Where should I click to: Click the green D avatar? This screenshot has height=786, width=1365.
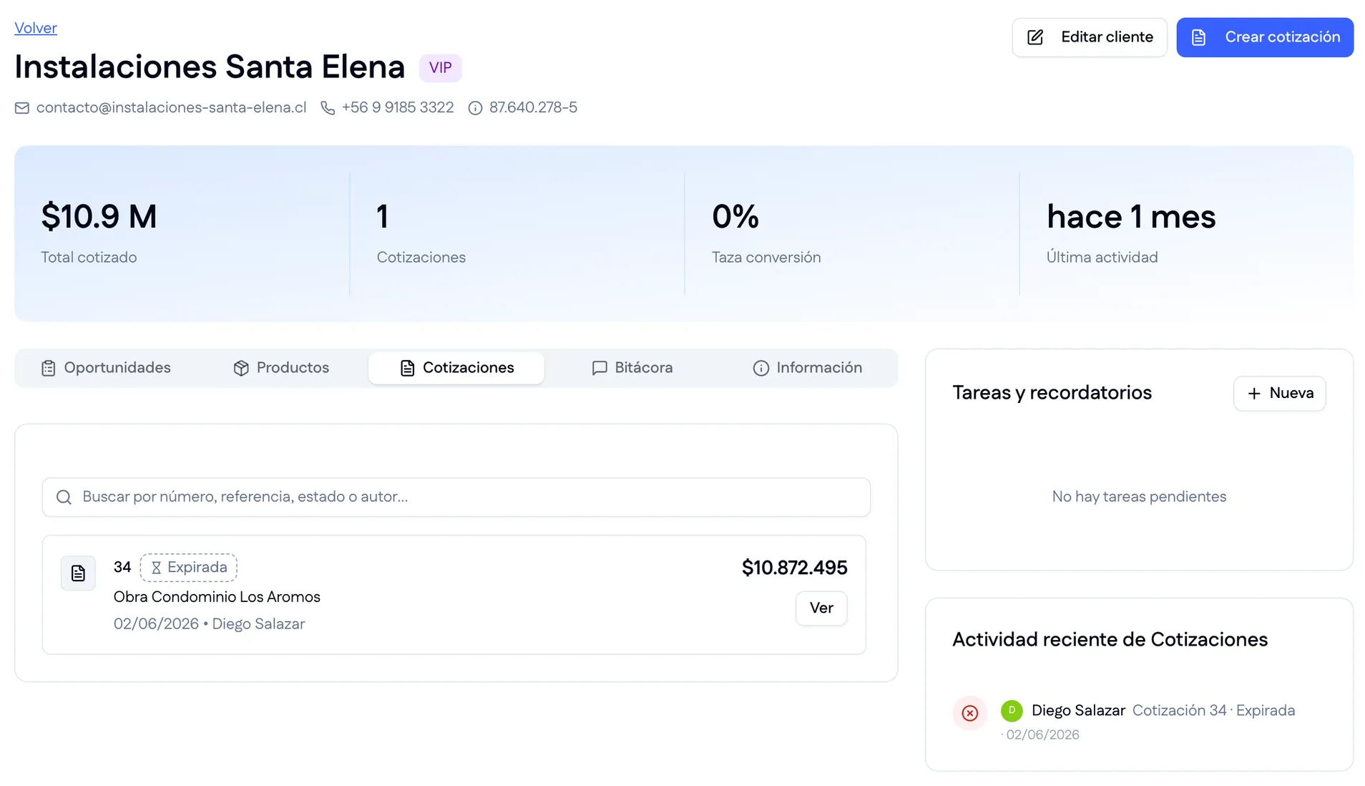click(1012, 711)
